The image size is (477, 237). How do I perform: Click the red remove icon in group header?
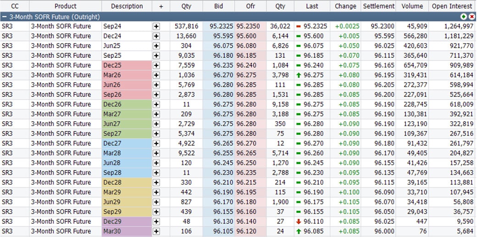tap(471, 17)
